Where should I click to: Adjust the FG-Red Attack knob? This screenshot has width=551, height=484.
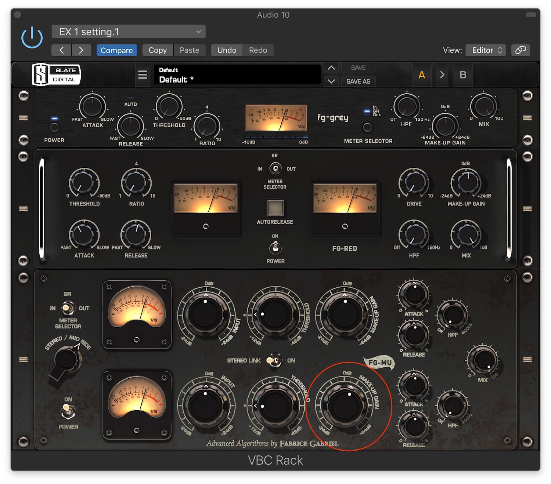tap(84, 234)
